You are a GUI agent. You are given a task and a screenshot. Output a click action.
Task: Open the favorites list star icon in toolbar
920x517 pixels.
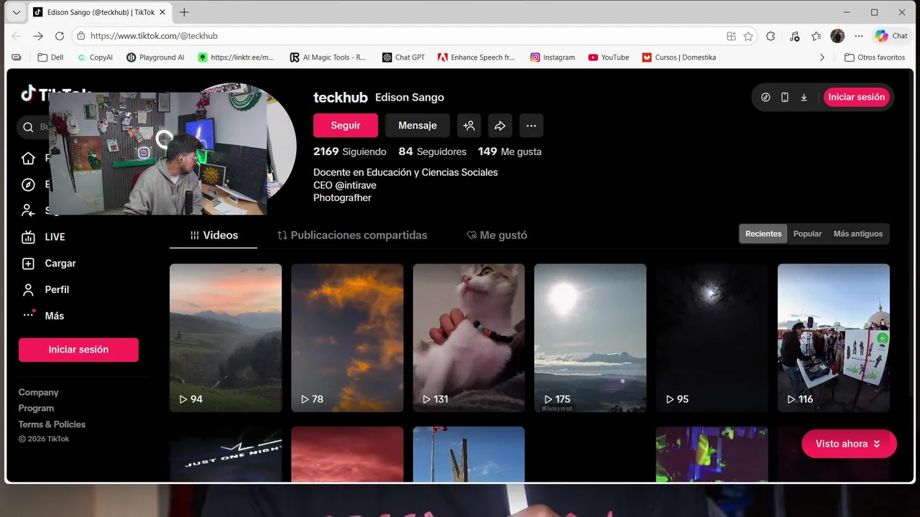tap(816, 36)
